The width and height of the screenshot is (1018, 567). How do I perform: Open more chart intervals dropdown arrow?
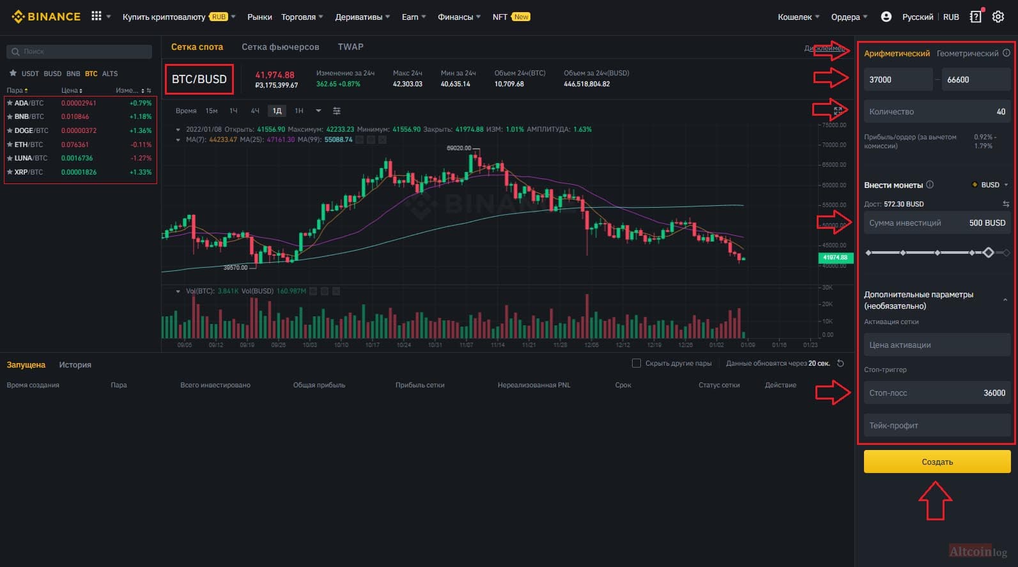click(x=318, y=111)
